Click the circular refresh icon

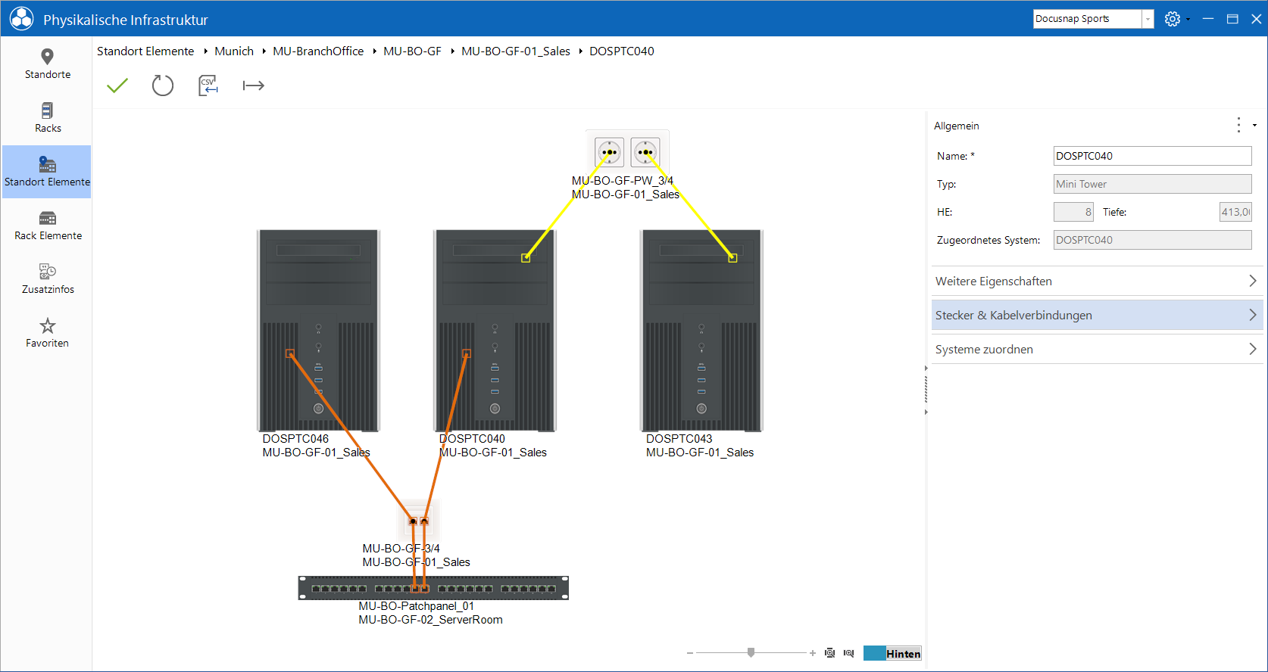[163, 86]
